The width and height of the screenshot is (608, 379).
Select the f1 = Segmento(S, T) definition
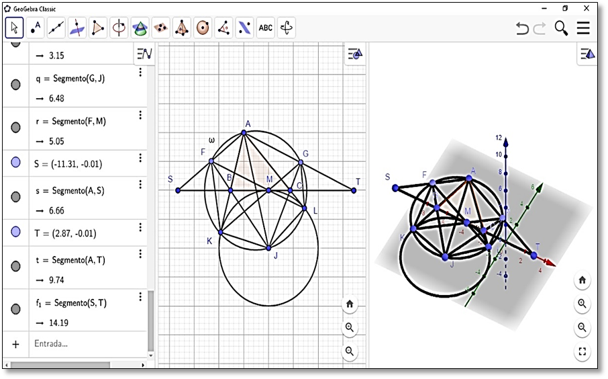tap(71, 303)
